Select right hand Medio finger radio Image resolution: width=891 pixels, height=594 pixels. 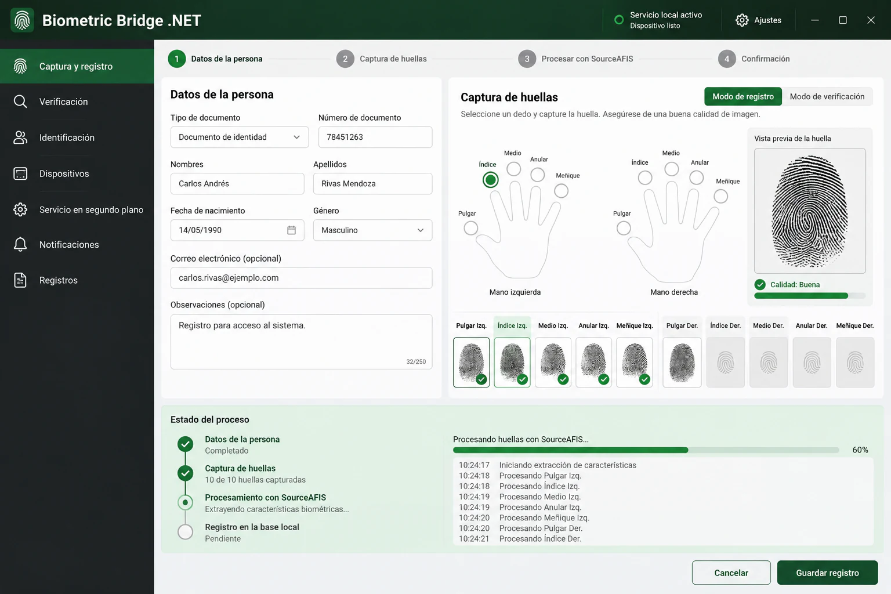[x=672, y=169]
